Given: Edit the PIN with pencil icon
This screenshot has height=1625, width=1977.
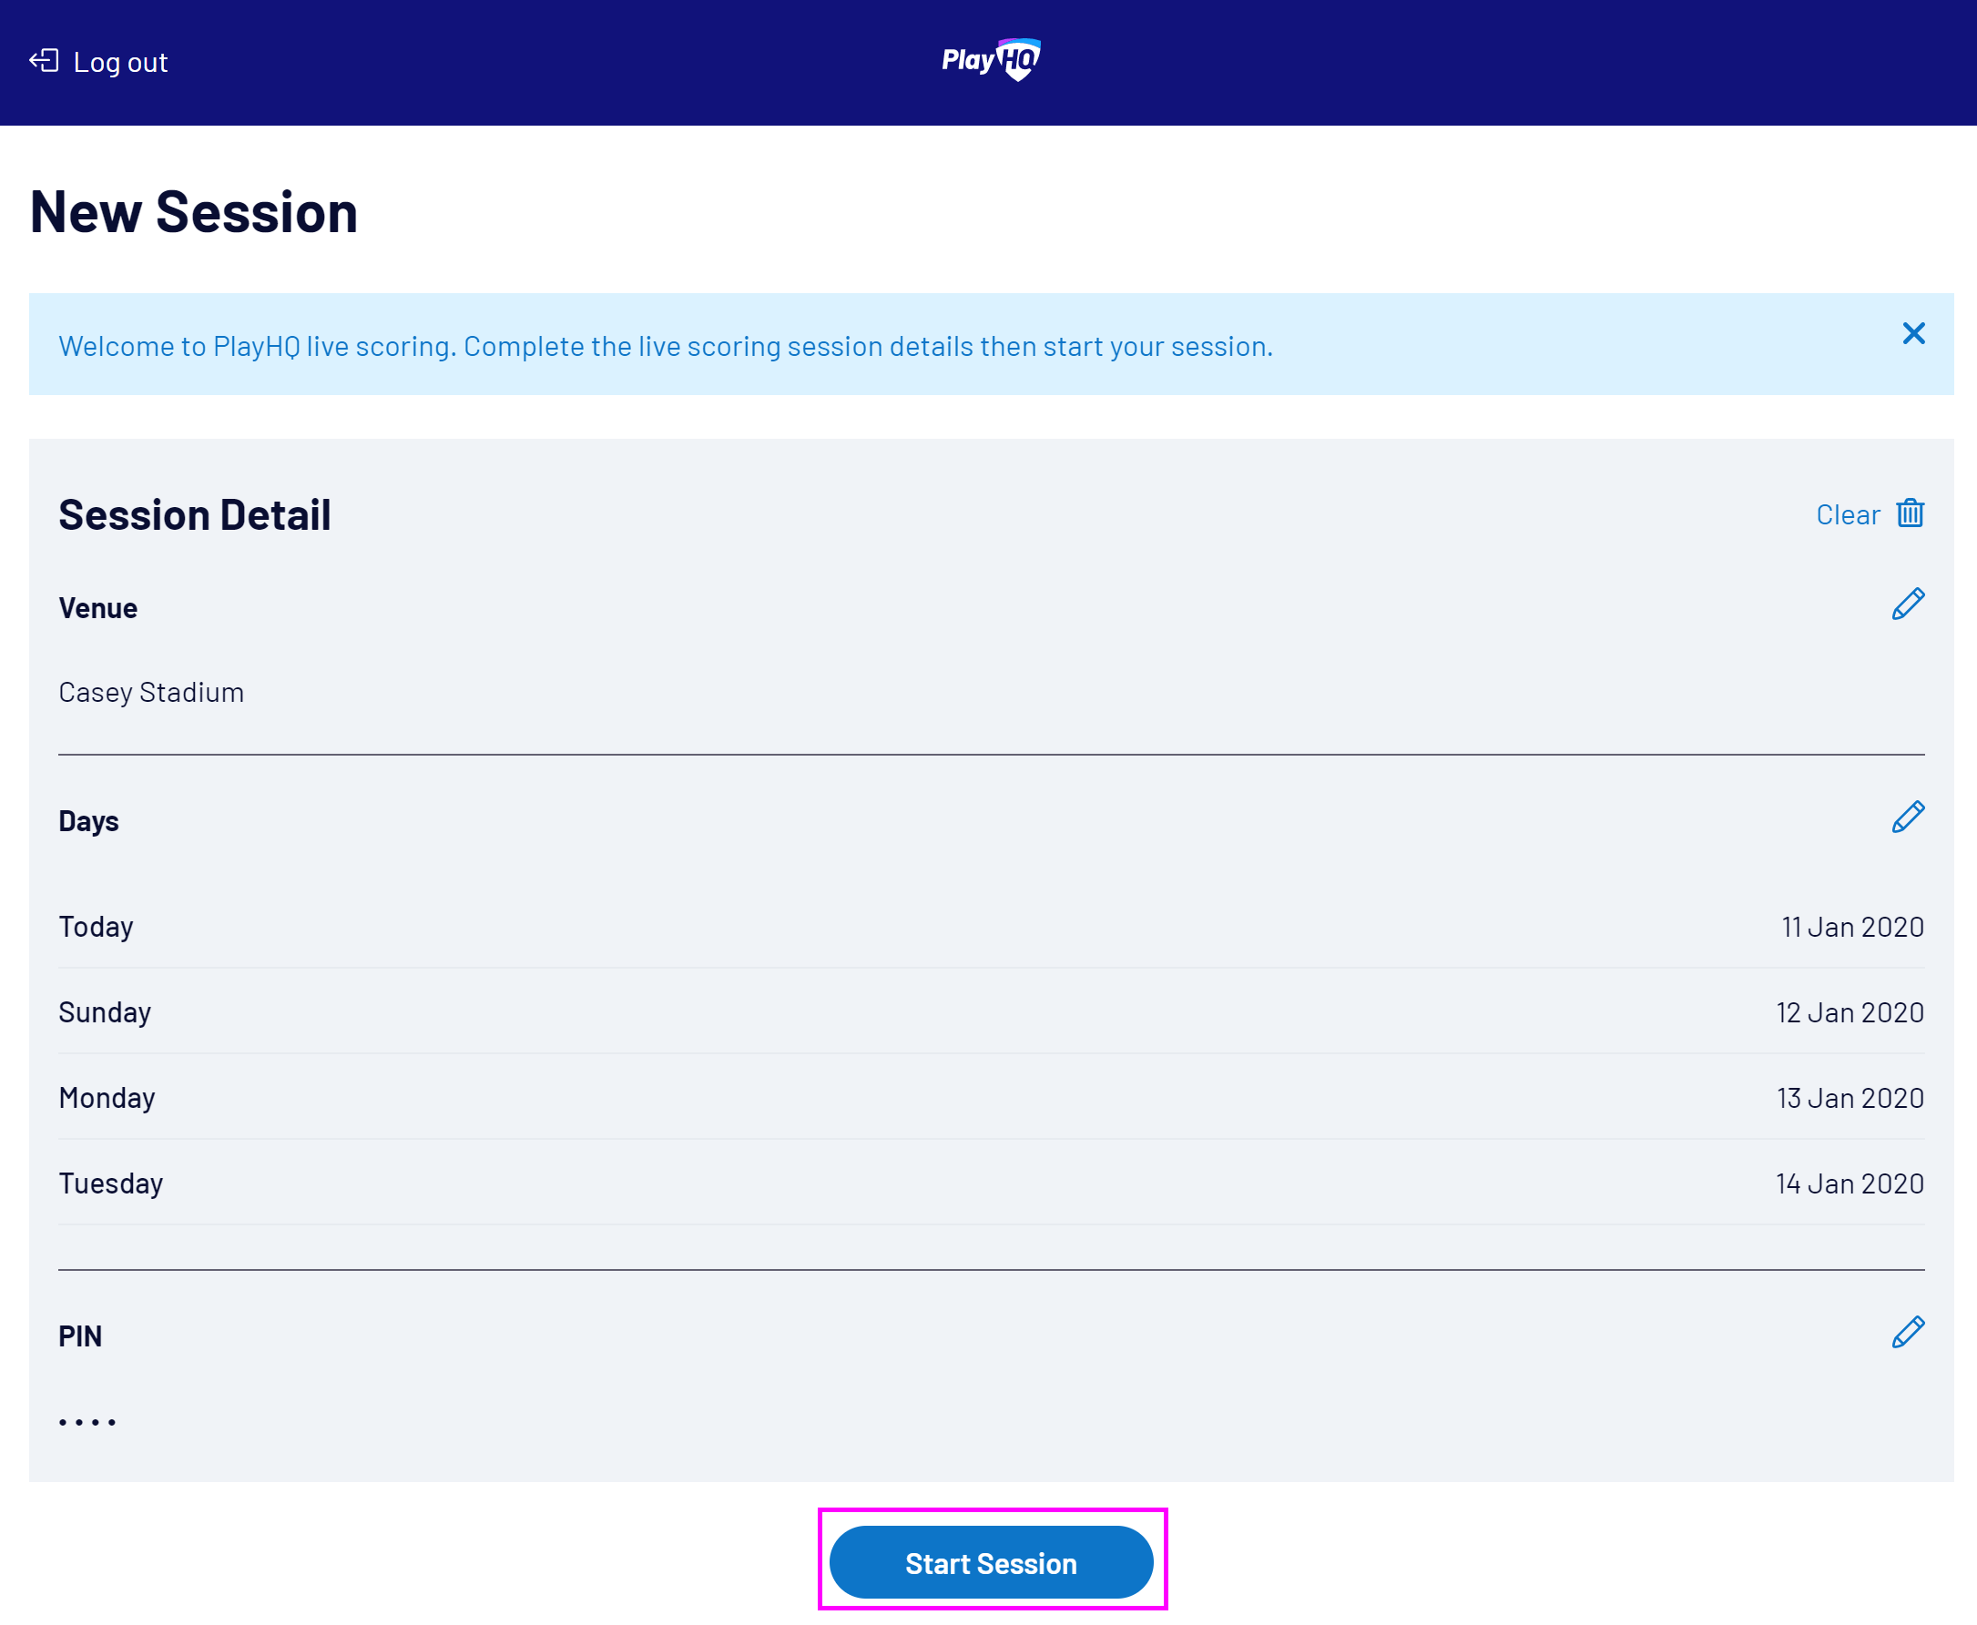Looking at the screenshot, I should 1908,1333.
